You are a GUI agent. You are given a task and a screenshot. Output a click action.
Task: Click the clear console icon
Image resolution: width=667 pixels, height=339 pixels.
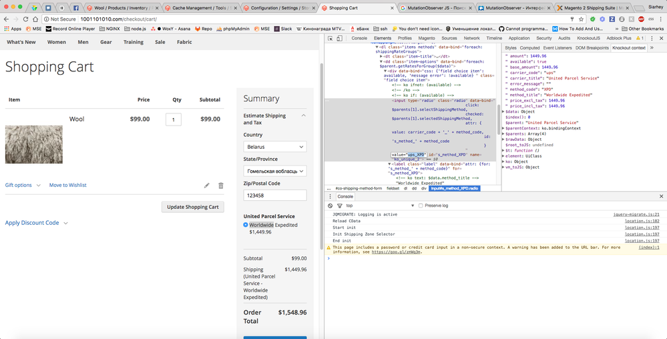[x=330, y=206]
